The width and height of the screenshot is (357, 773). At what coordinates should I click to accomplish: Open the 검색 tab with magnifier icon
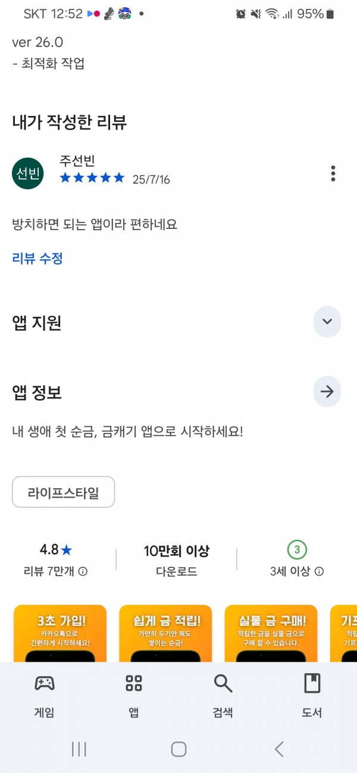[x=223, y=696]
